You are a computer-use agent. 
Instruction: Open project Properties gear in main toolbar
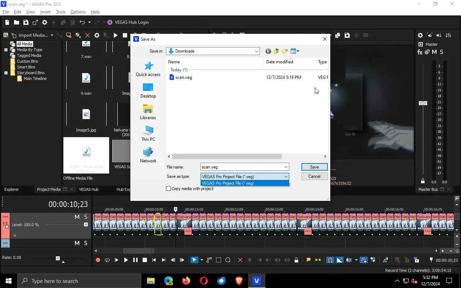tap(45, 22)
